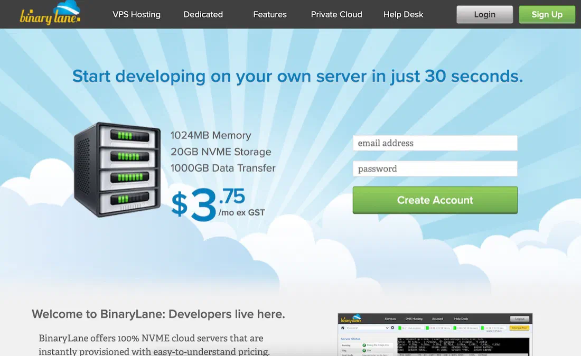Click the server rack illustration
The height and width of the screenshot is (356, 581).
tap(117, 170)
